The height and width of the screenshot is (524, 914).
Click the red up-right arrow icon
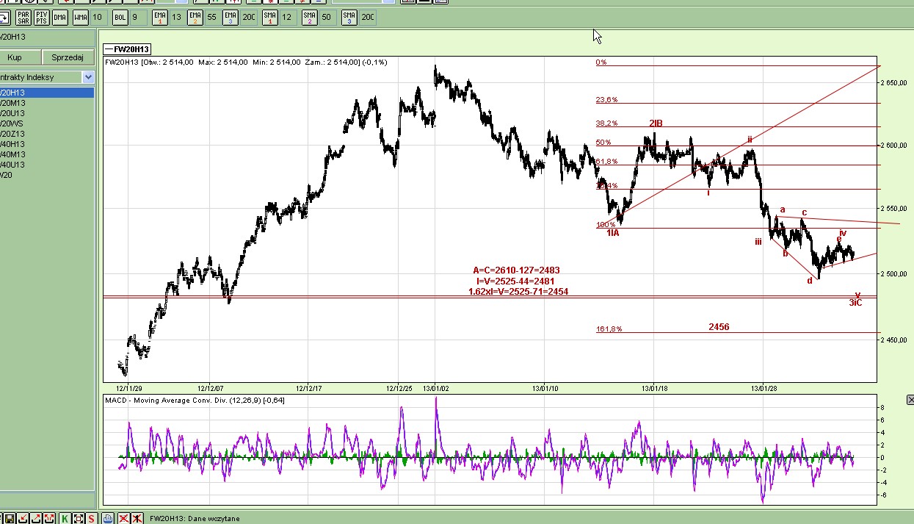(36, 518)
